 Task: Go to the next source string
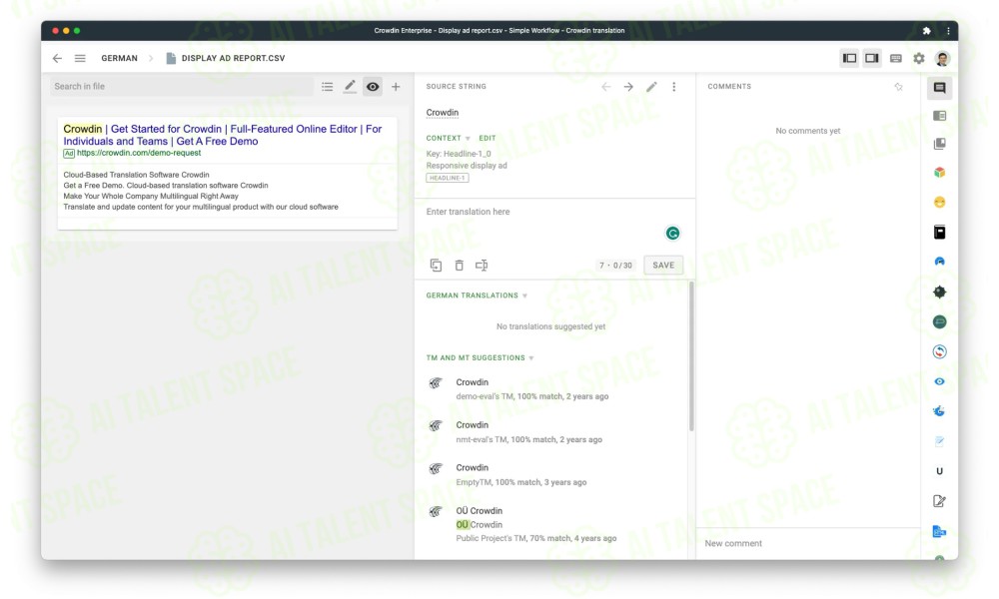[x=628, y=87]
